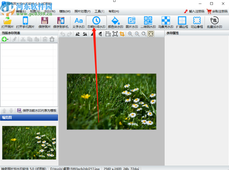
Task: Select 日期时间水印 clock tool
Action: 97,22
